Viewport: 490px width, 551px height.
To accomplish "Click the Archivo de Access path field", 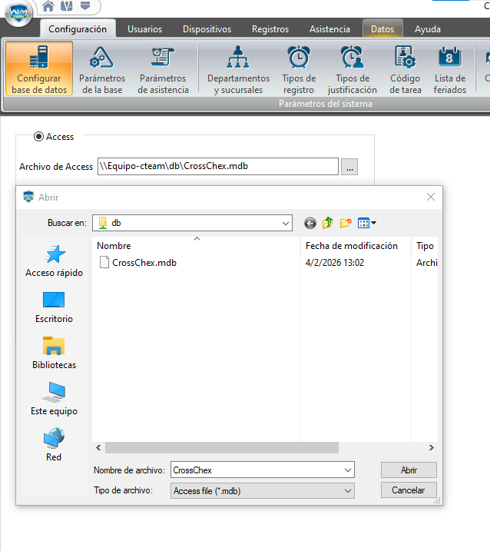I will click(218, 166).
